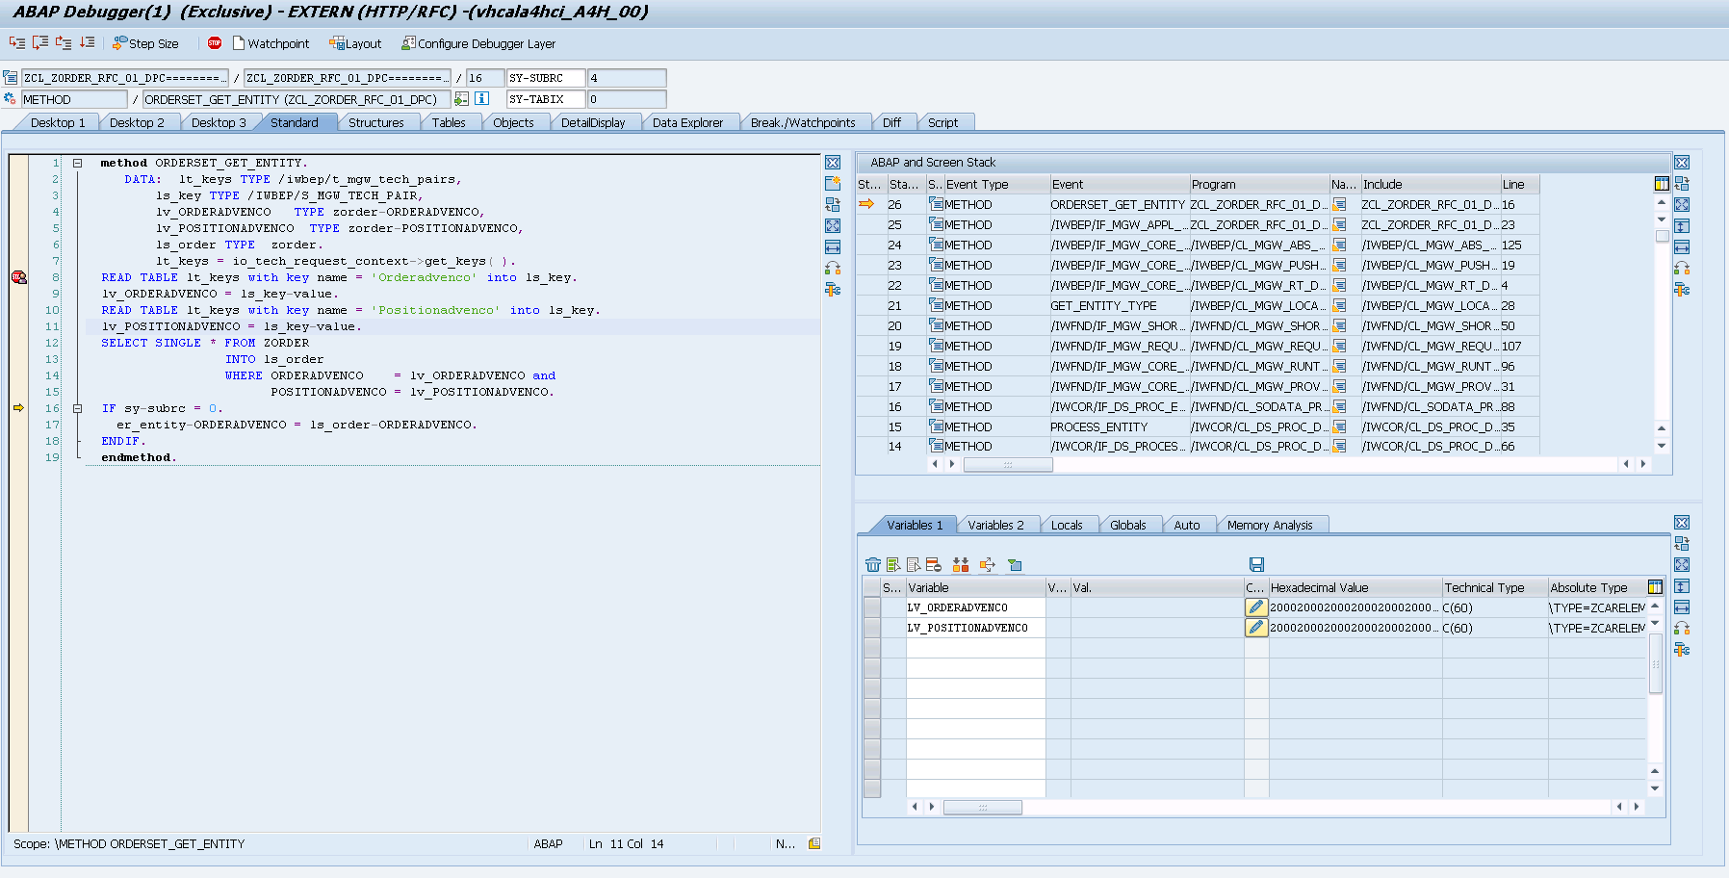Screen dimensions: 1729x878
Task: Click the Step Into (single step) icon
Action: coord(16,43)
